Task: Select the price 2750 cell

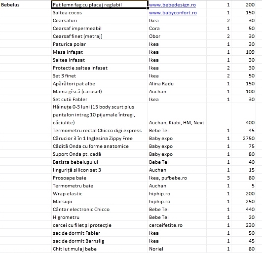Action: (243, 139)
